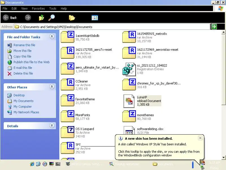The height and width of the screenshot is (170, 226).
Task: Select the cc_20211212_184822 registry file icon
Action: 129,69
